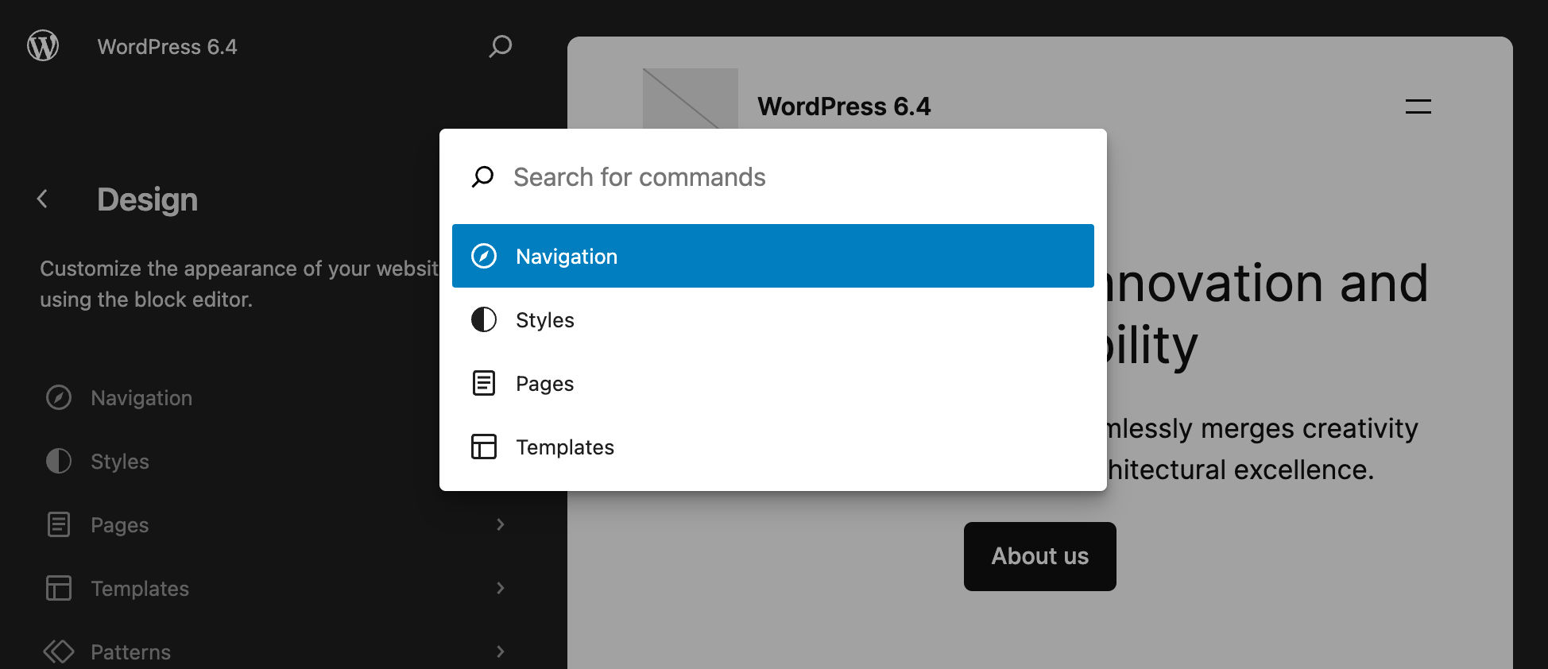This screenshot has height=669, width=1548.
Task: Open Patterns label in the Design sidebar
Action: click(x=131, y=652)
